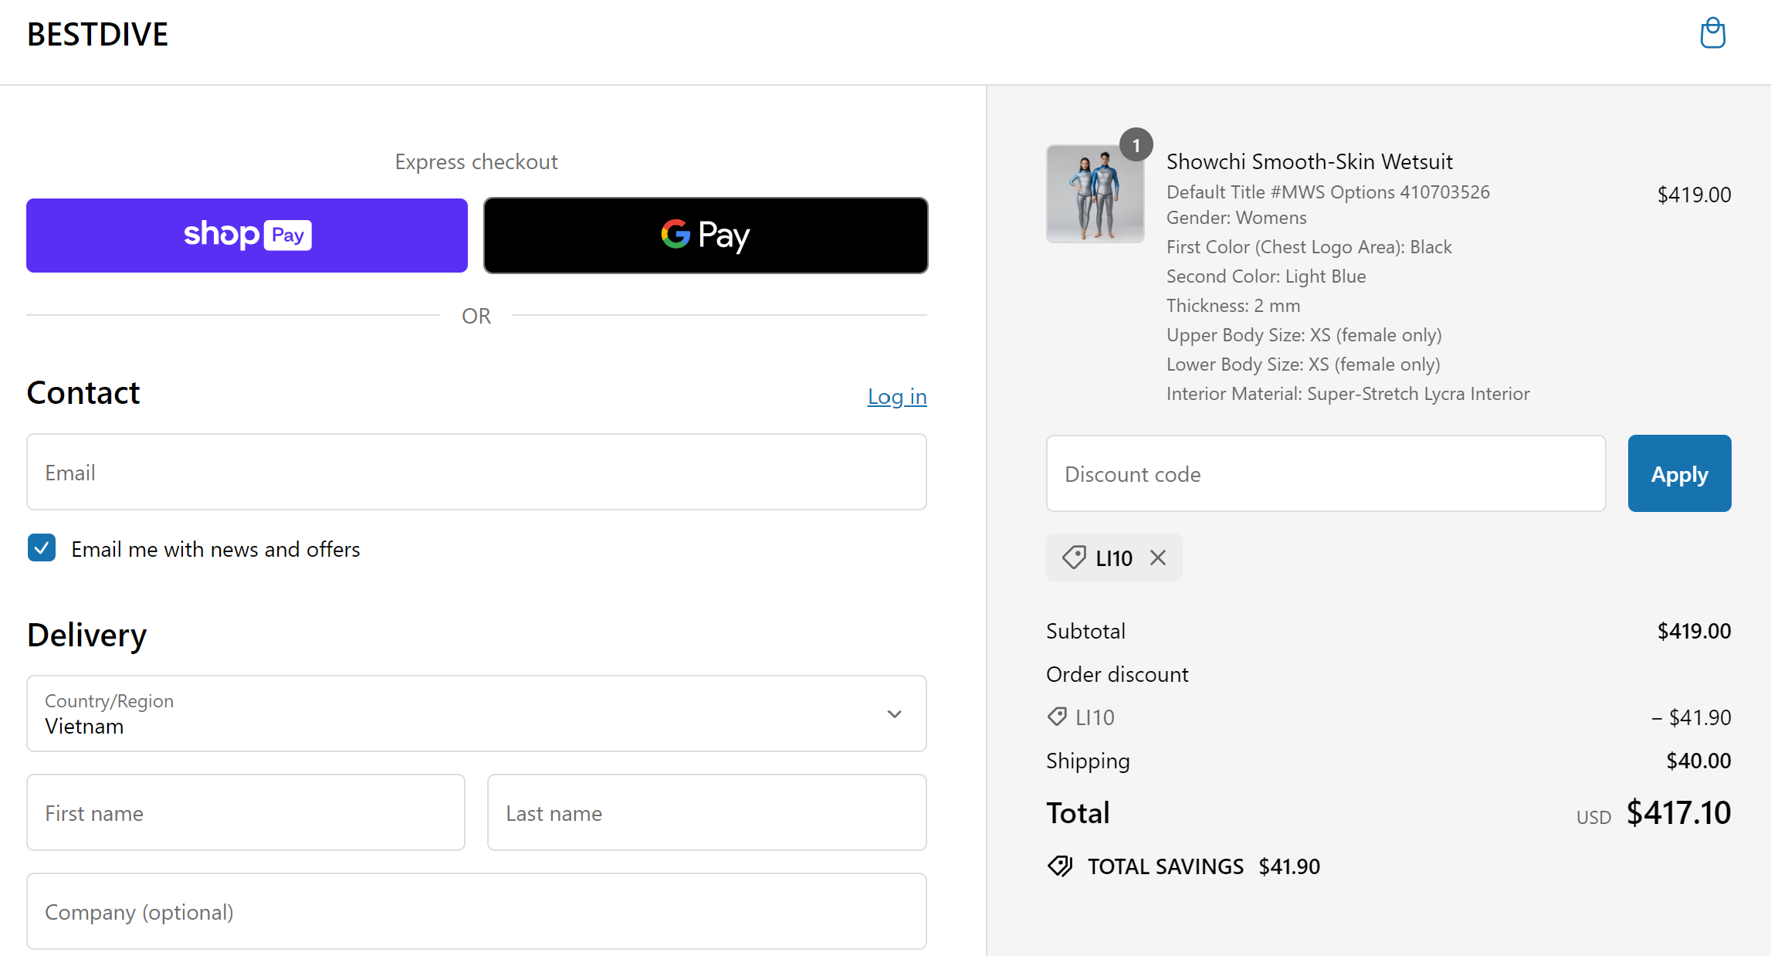Select the Last name field

[706, 812]
